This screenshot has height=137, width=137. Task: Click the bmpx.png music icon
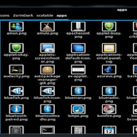pos(78,109)
